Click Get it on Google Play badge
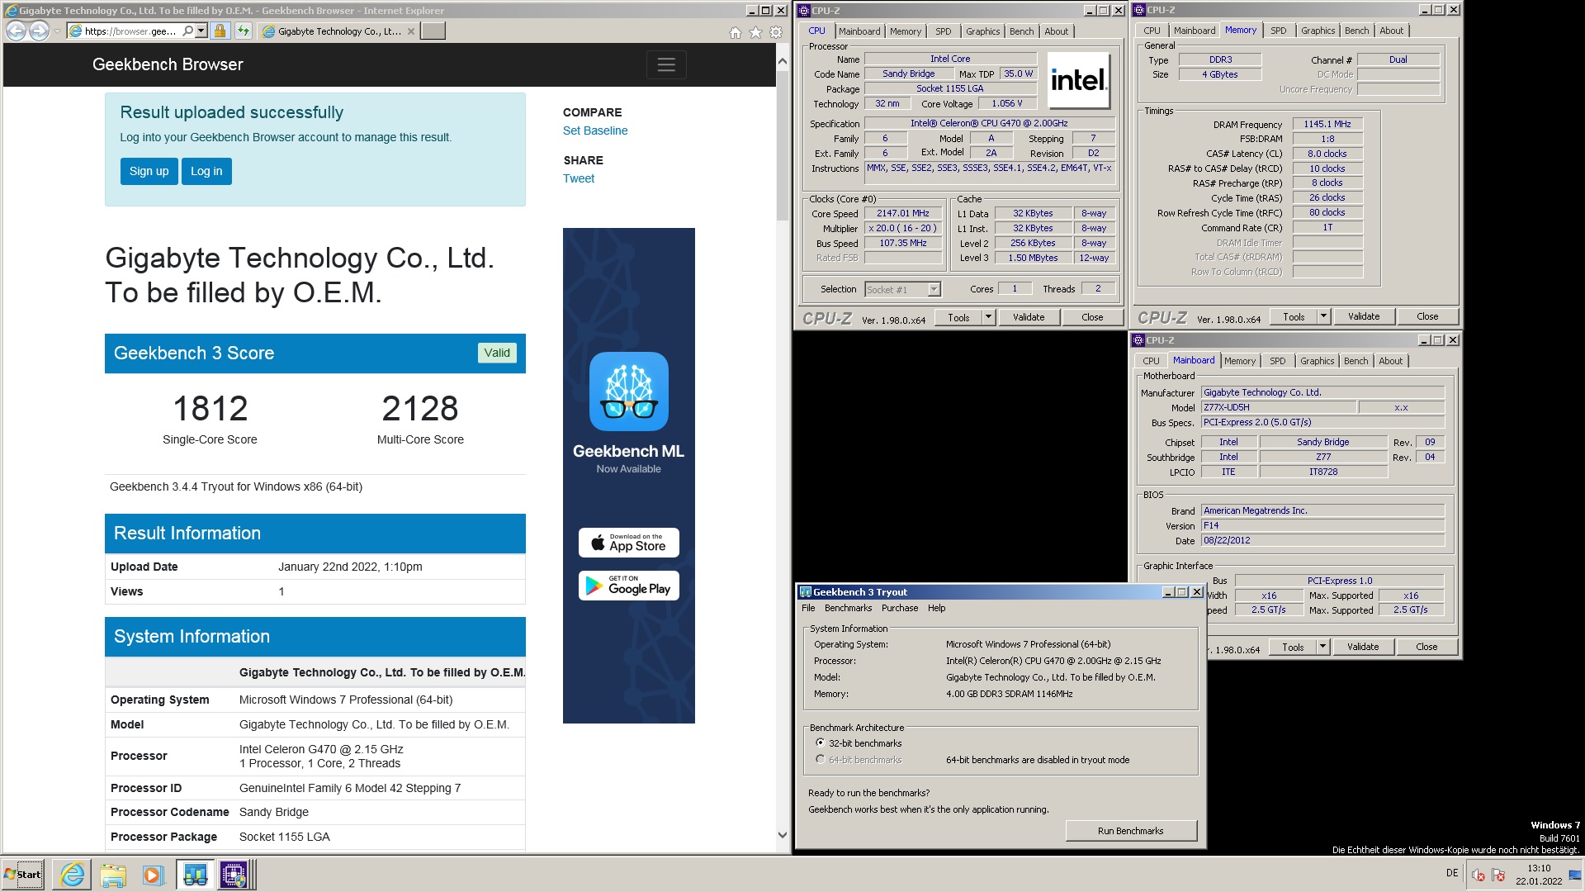1585x892 pixels. click(629, 586)
